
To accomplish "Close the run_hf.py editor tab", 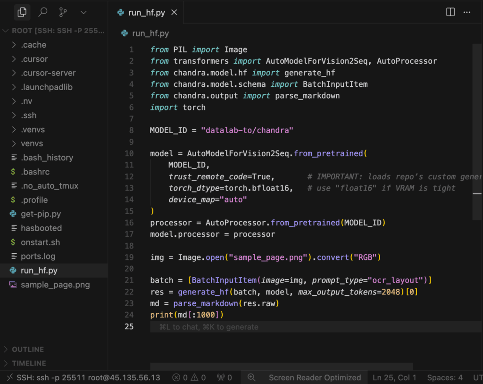I will (x=174, y=13).
